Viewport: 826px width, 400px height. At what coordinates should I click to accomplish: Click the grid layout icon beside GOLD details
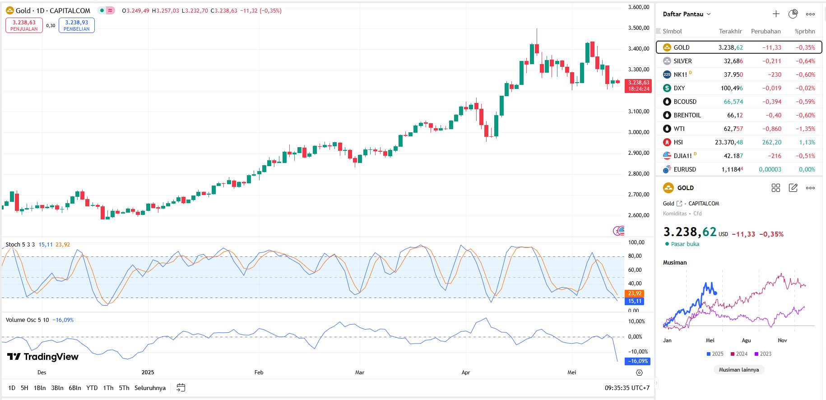[x=776, y=188]
